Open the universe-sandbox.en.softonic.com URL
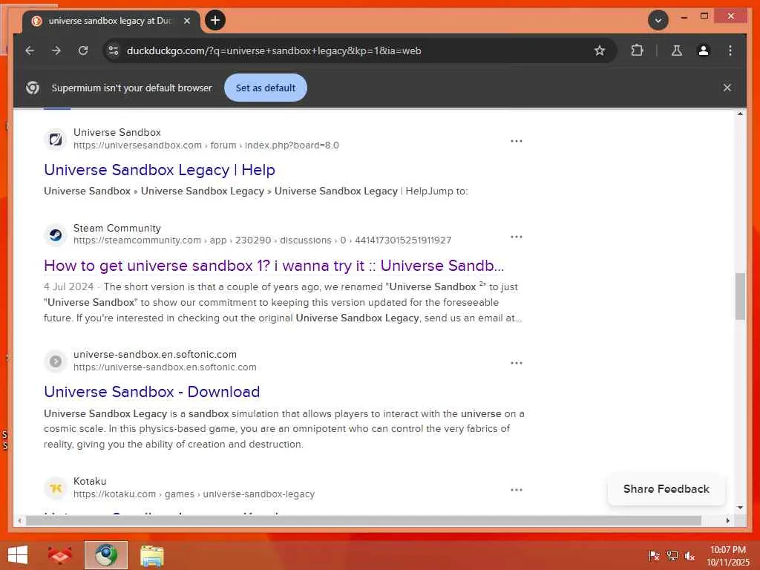The image size is (760, 570). [x=165, y=367]
